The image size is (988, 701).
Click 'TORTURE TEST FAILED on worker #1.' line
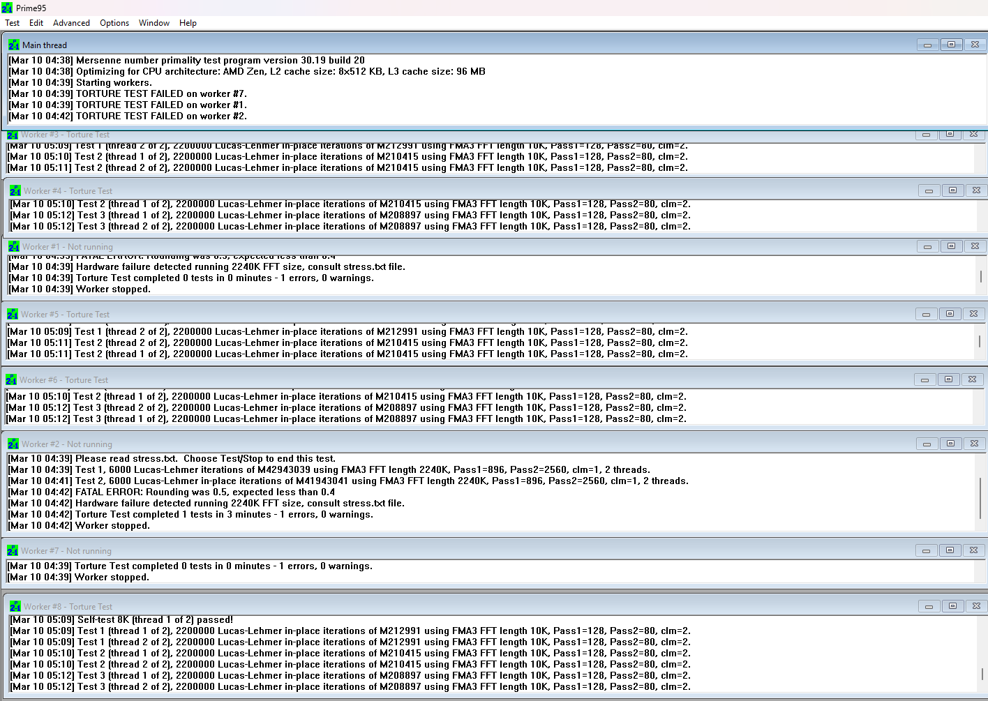[128, 105]
